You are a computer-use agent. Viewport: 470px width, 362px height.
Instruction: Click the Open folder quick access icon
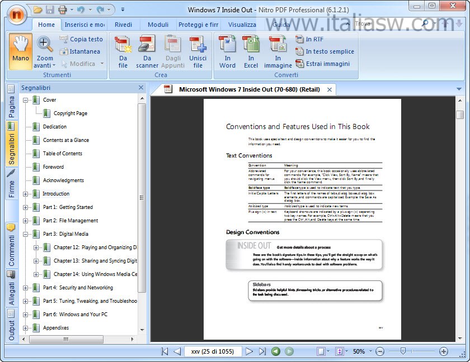coord(37,10)
